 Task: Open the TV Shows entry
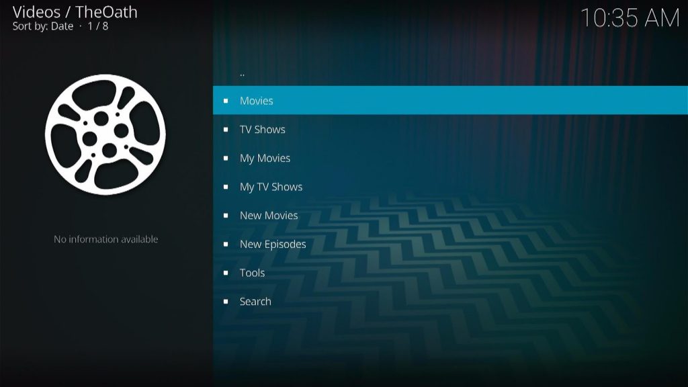pyautogui.click(x=450, y=130)
